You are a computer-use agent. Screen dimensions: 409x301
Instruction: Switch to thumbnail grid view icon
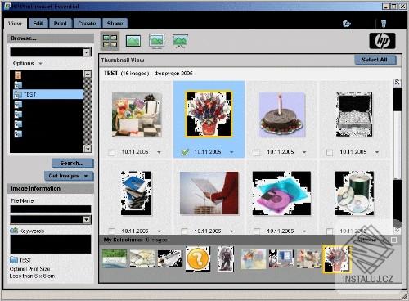click(110, 41)
